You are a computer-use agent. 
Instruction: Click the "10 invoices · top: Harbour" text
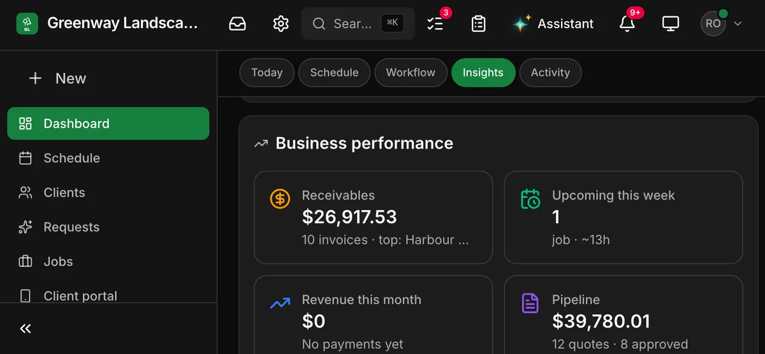pos(385,240)
